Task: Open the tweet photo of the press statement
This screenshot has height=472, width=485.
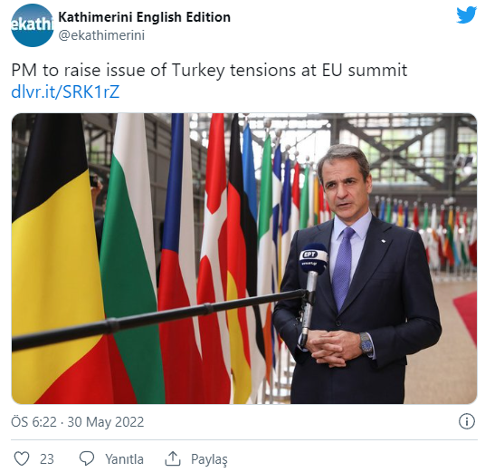Action: point(244,258)
